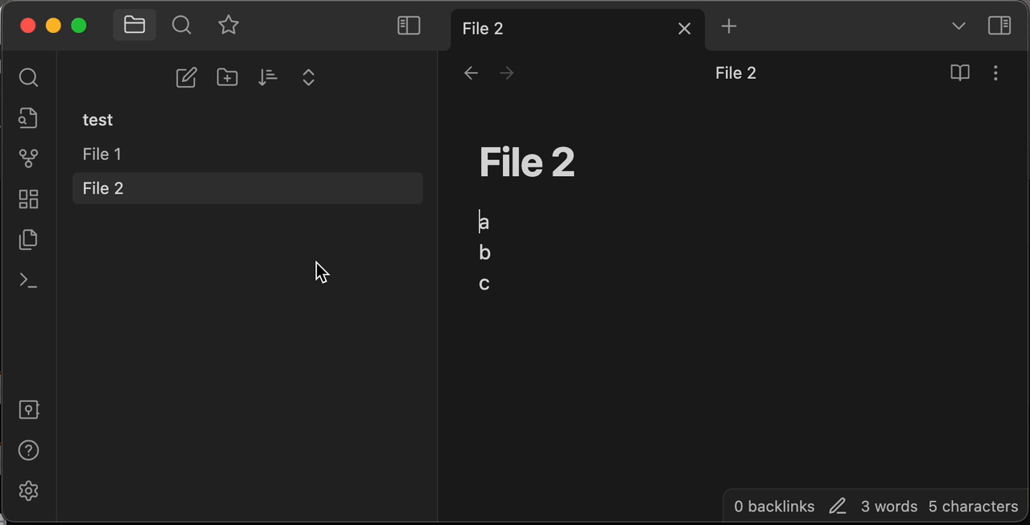Navigate forward with the right arrow

coord(507,73)
